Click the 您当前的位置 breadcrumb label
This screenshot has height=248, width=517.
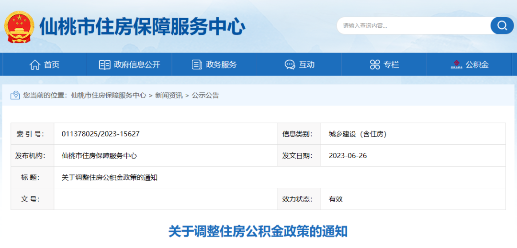click(x=45, y=96)
